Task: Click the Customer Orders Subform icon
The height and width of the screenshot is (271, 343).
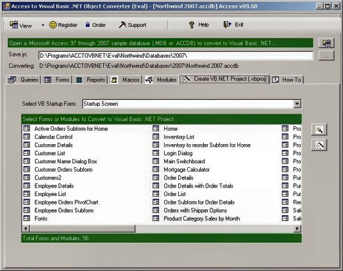Action: [x=27, y=169]
